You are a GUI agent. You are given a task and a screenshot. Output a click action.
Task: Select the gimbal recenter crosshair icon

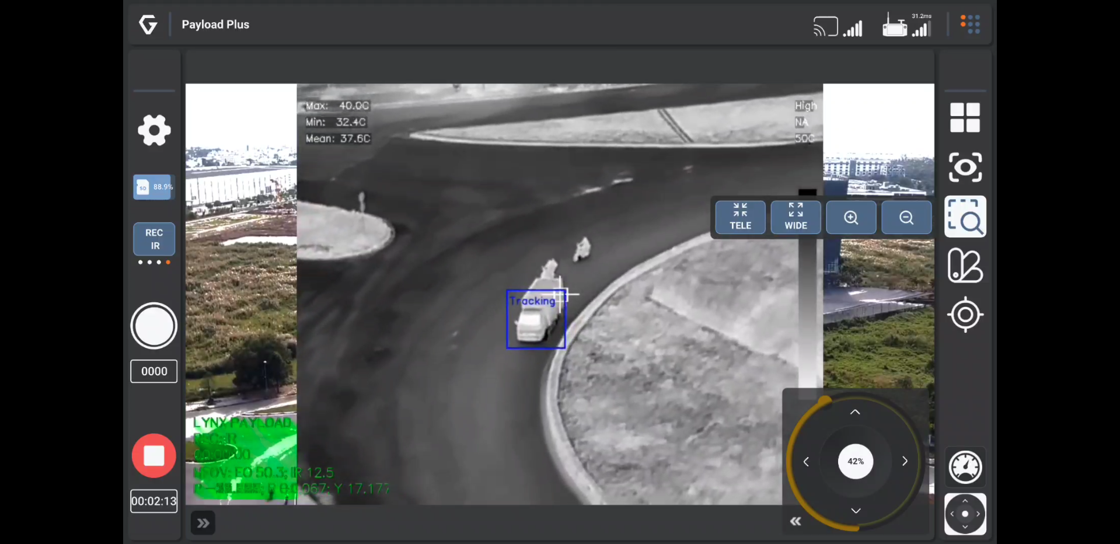click(x=965, y=315)
